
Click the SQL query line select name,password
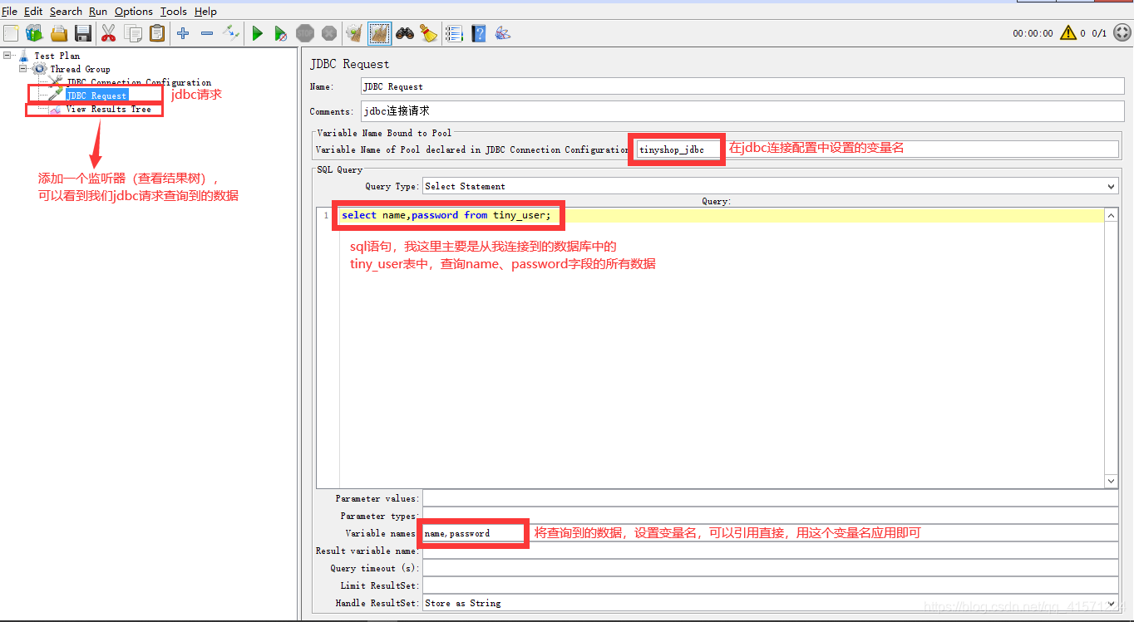(x=446, y=215)
